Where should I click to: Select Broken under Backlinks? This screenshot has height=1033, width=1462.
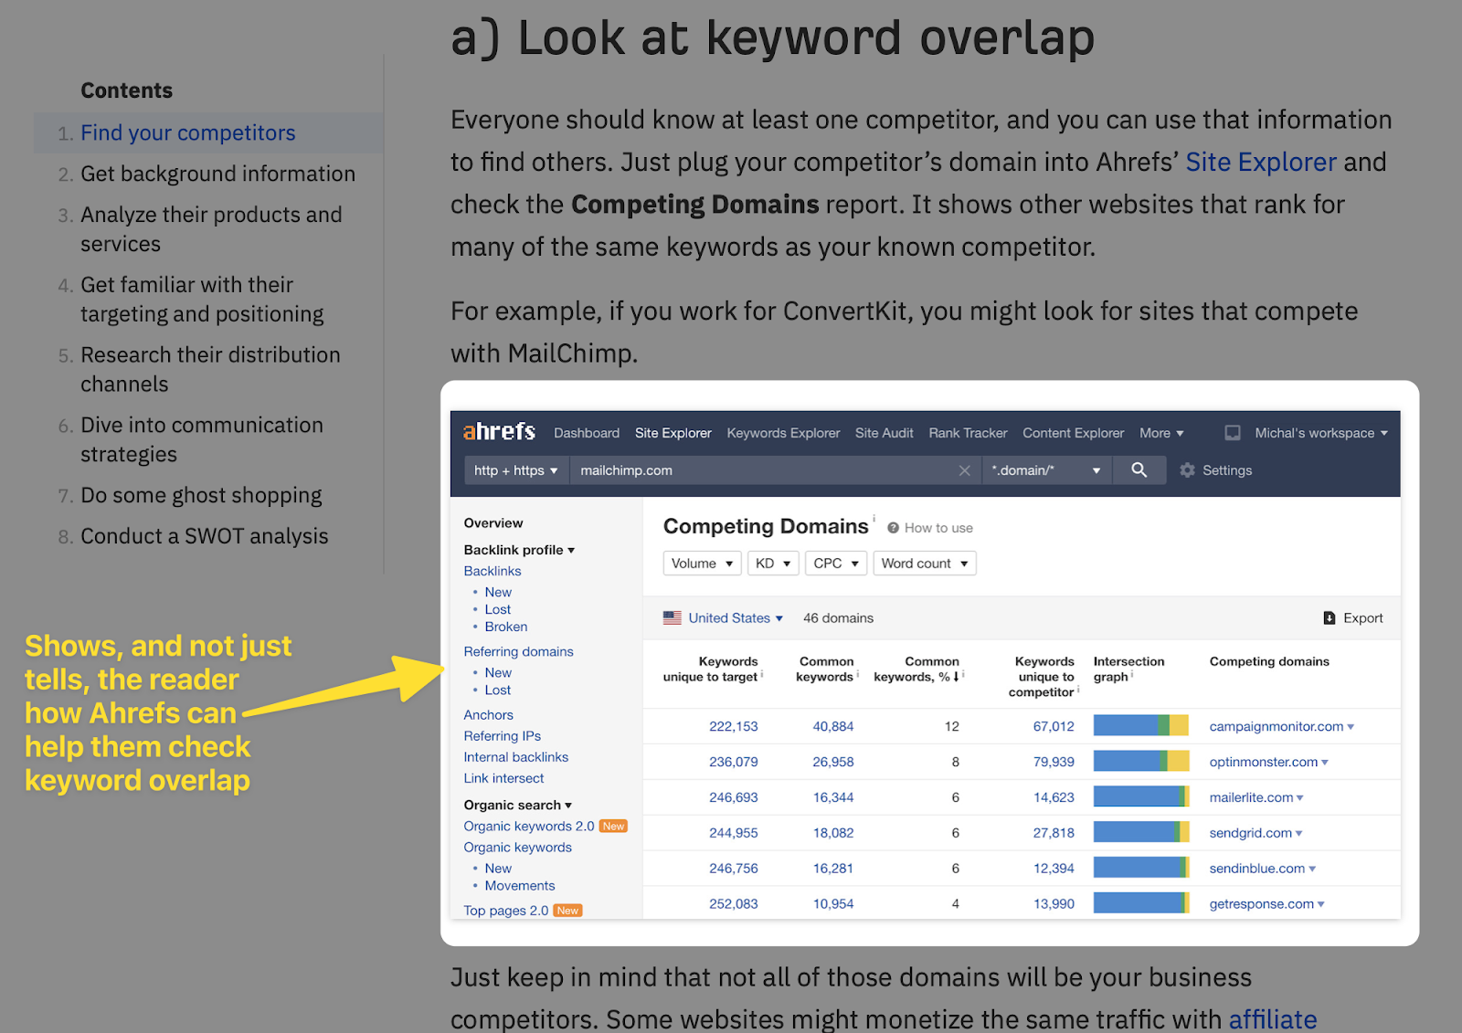click(x=505, y=627)
